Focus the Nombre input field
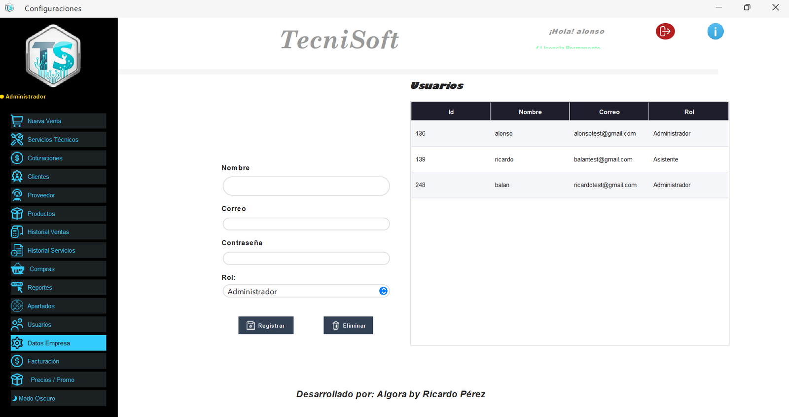This screenshot has width=789, height=417. (x=306, y=186)
